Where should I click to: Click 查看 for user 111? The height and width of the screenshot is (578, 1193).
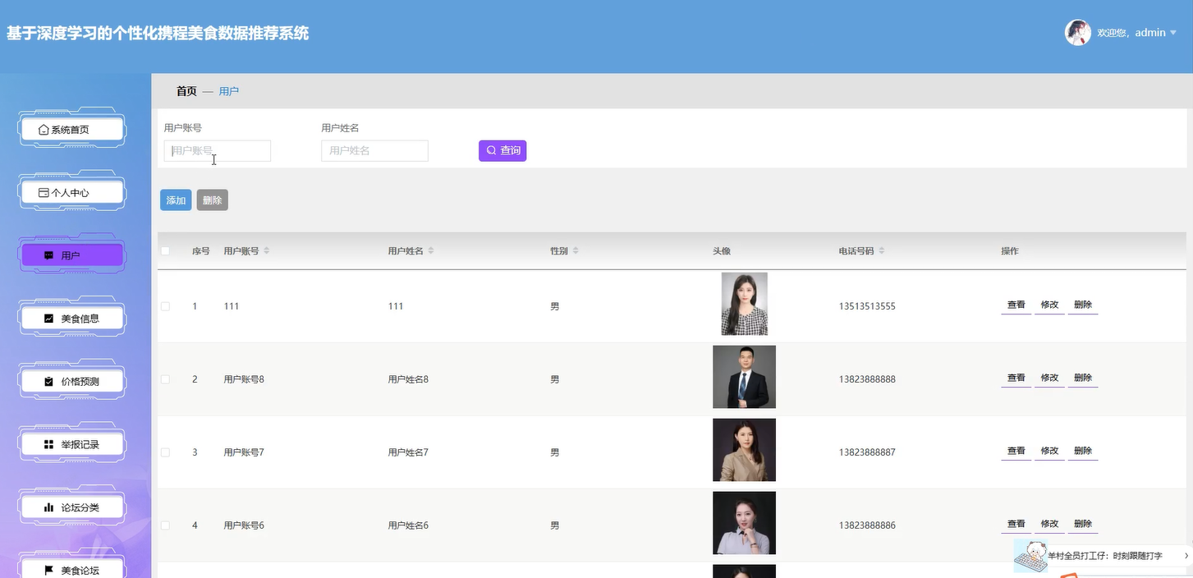click(x=1016, y=305)
